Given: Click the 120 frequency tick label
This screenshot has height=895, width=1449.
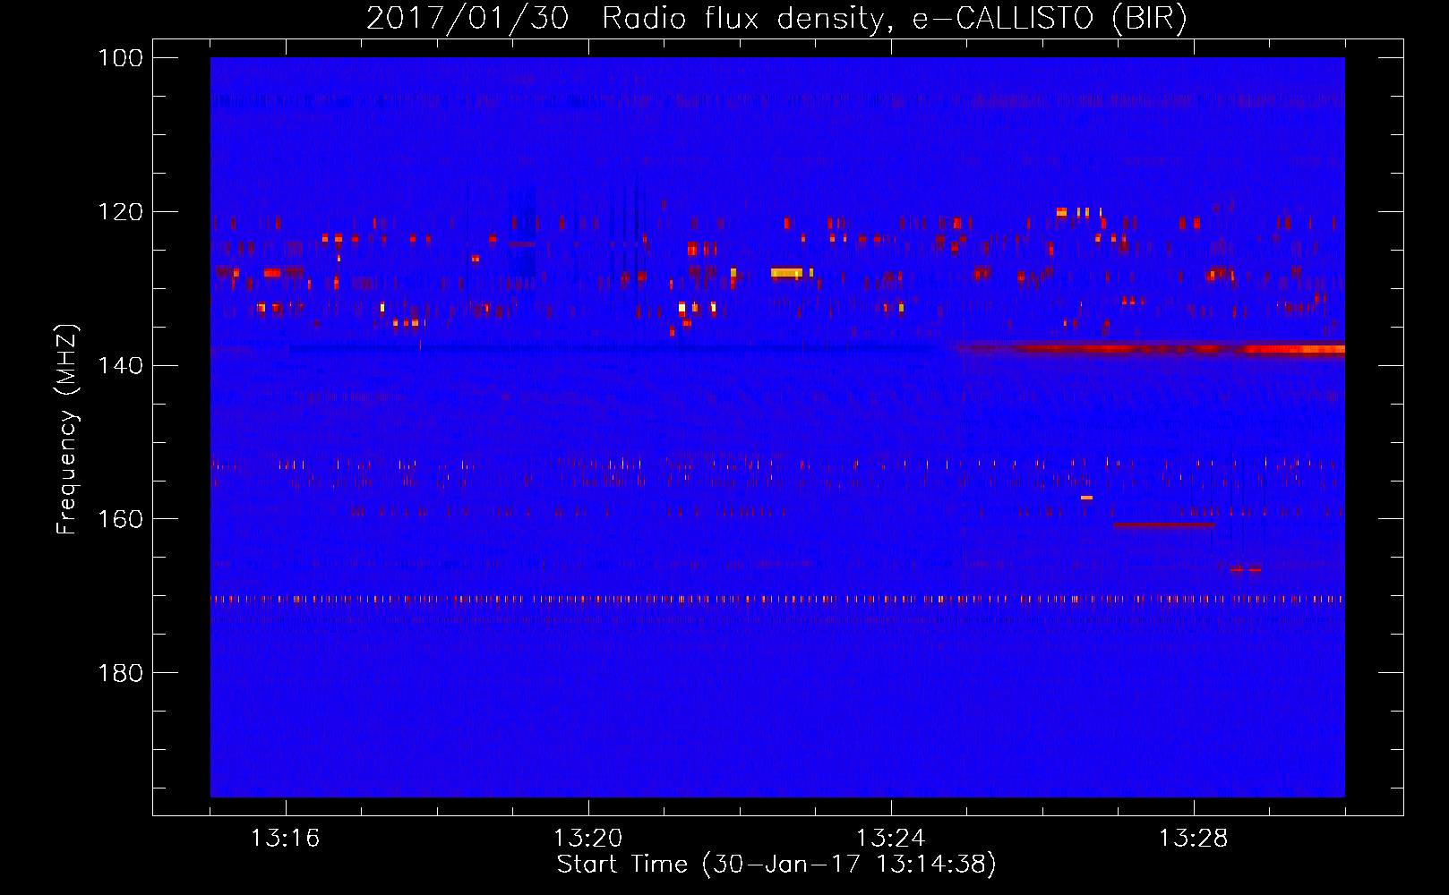Looking at the screenshot, I should pos(121,212).
